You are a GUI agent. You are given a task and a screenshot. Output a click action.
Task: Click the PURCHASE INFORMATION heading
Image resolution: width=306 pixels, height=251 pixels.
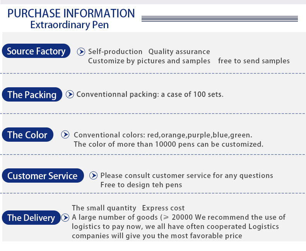coord(71,13)
